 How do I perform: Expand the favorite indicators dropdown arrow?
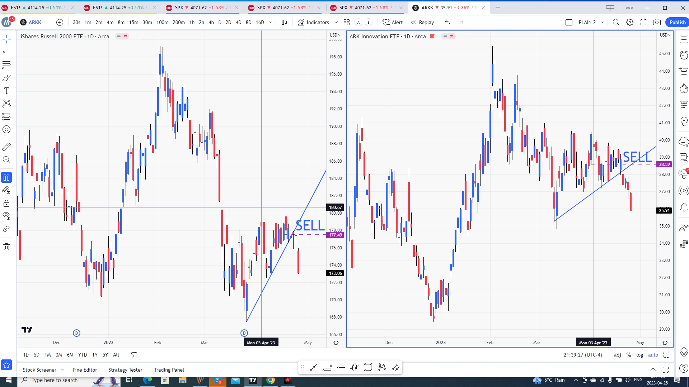coord(336,22)
